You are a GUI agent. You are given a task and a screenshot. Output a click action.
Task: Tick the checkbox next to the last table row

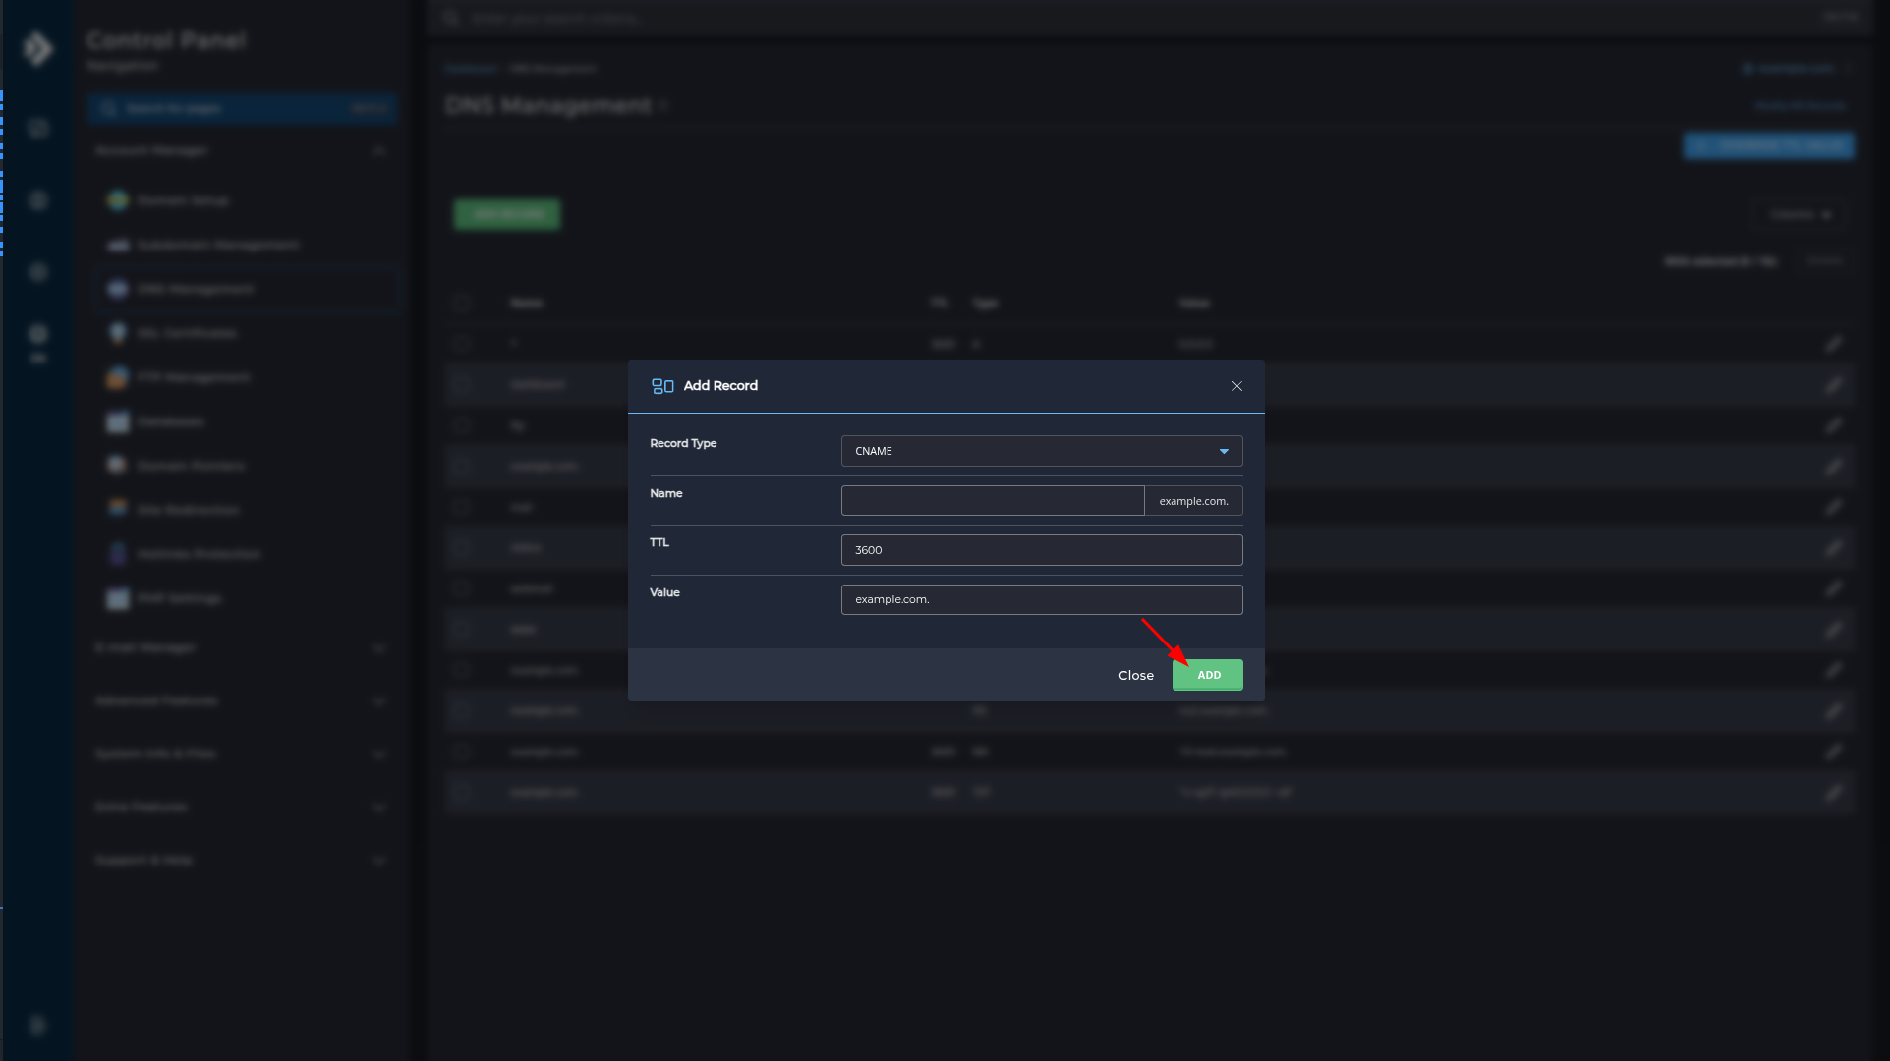[x=463, y=792]
